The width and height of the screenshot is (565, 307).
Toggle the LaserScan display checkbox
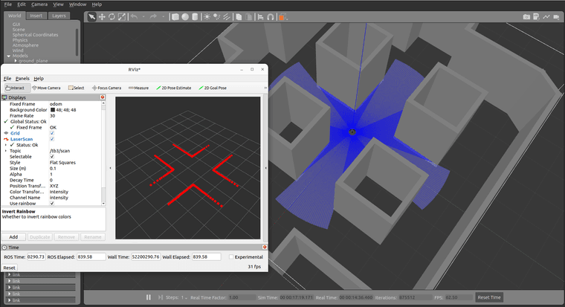[x=52, y=139]
